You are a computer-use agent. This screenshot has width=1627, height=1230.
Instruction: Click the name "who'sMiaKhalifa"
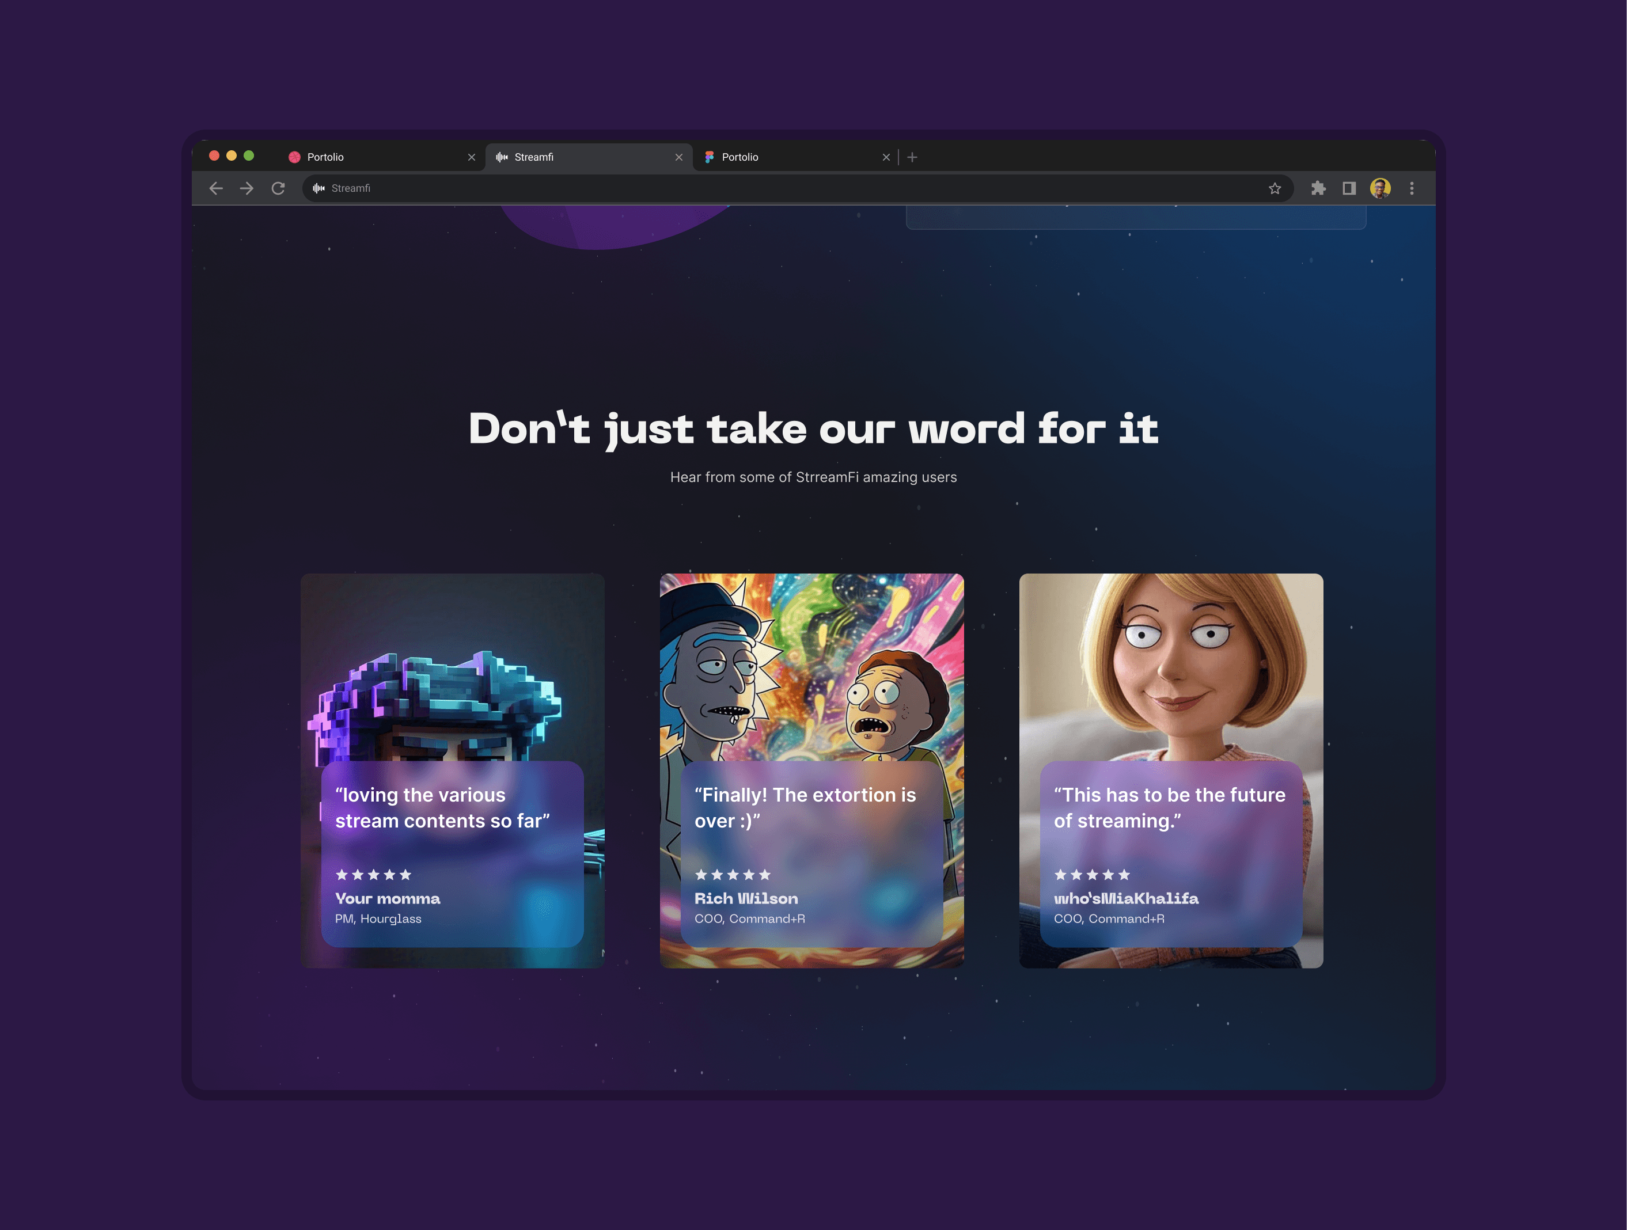[1126, 898]
